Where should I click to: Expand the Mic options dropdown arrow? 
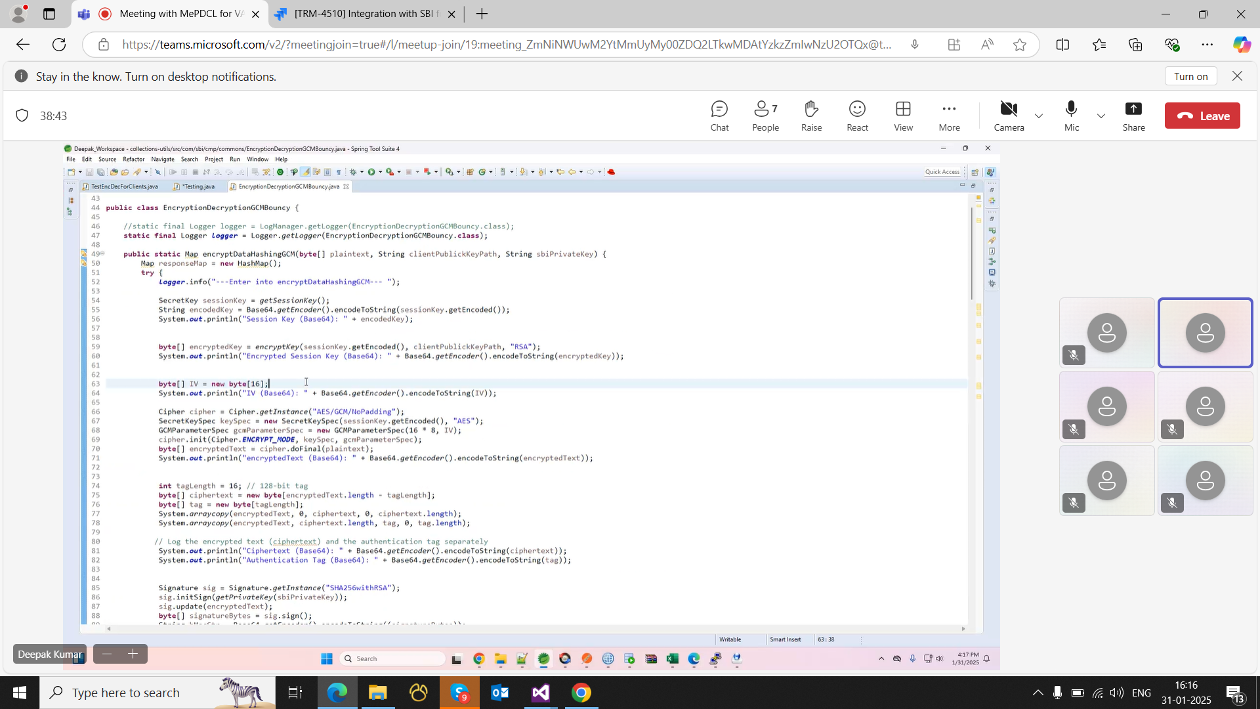pyautogui.click(x=1101, y=116)
